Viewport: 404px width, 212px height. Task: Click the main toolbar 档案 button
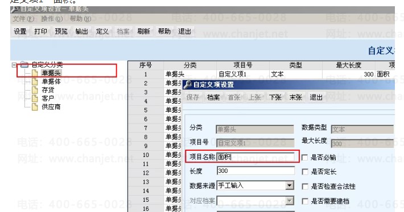point(123,31)
